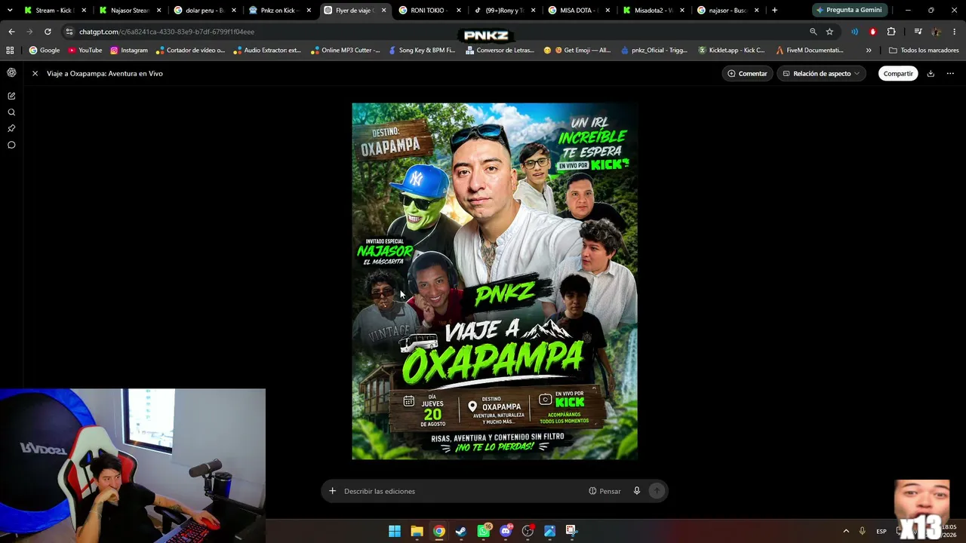Click the Compartir button
966x543 pixels.
[898, 73]
